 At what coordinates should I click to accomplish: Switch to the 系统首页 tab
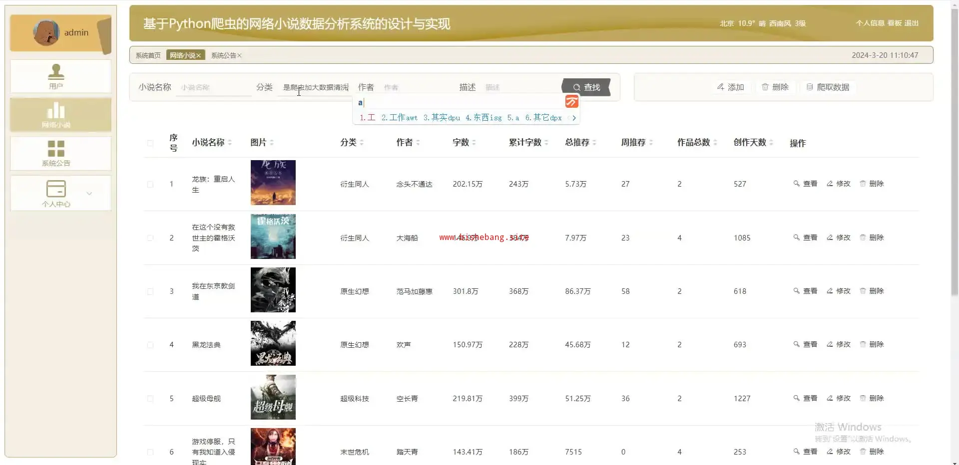(x=148, y=55)
